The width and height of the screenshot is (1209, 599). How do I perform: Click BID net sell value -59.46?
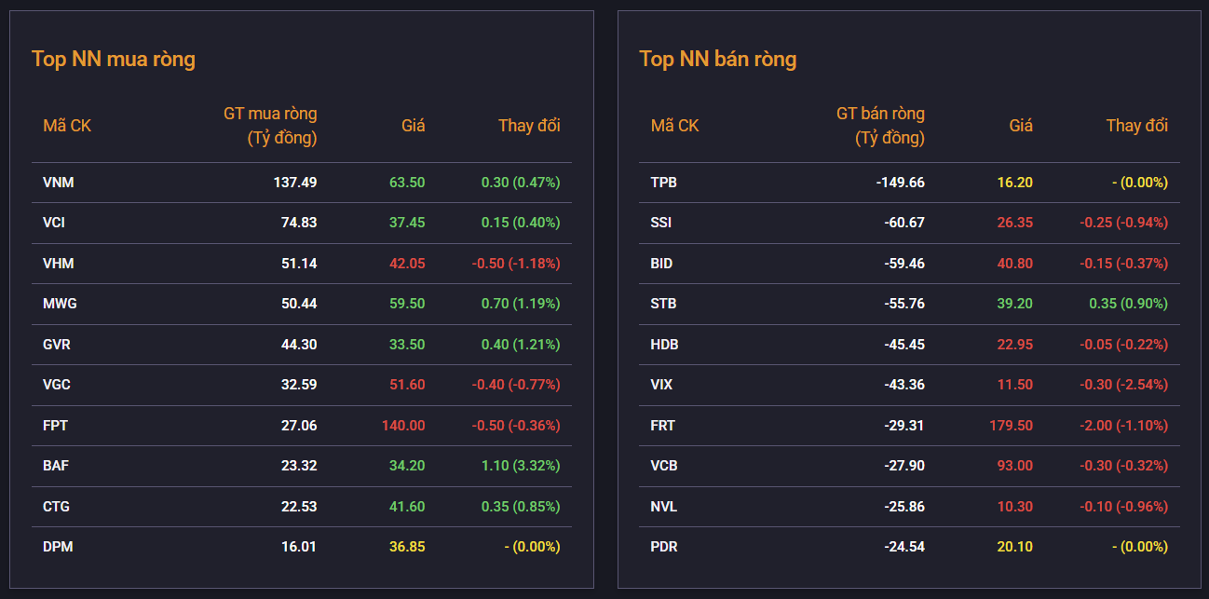(x=904, y=264)
